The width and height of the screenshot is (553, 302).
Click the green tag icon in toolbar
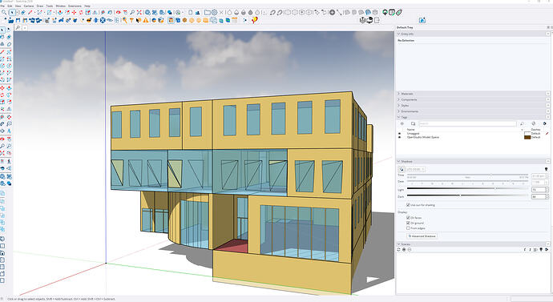tap(399, 12)
